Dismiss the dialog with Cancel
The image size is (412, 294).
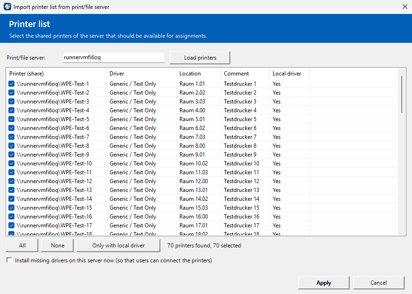tap(378, 283)
